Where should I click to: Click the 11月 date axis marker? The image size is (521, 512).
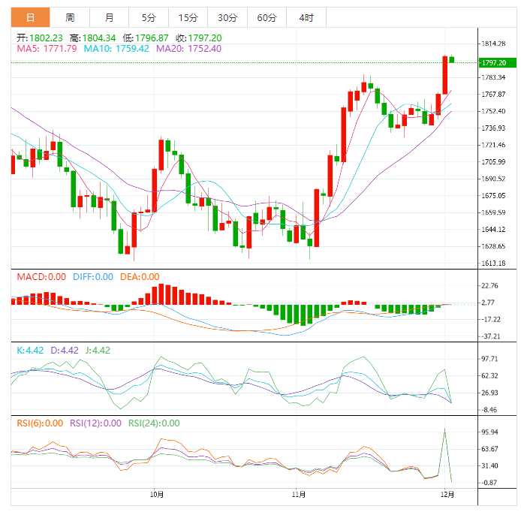299,495
